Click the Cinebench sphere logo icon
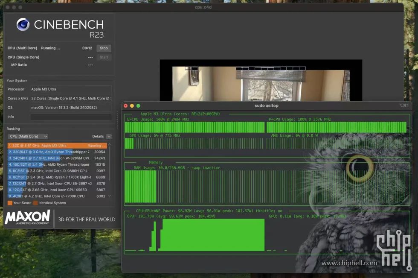The width and height of the screenshot is (418, 278). click(23, 24)
